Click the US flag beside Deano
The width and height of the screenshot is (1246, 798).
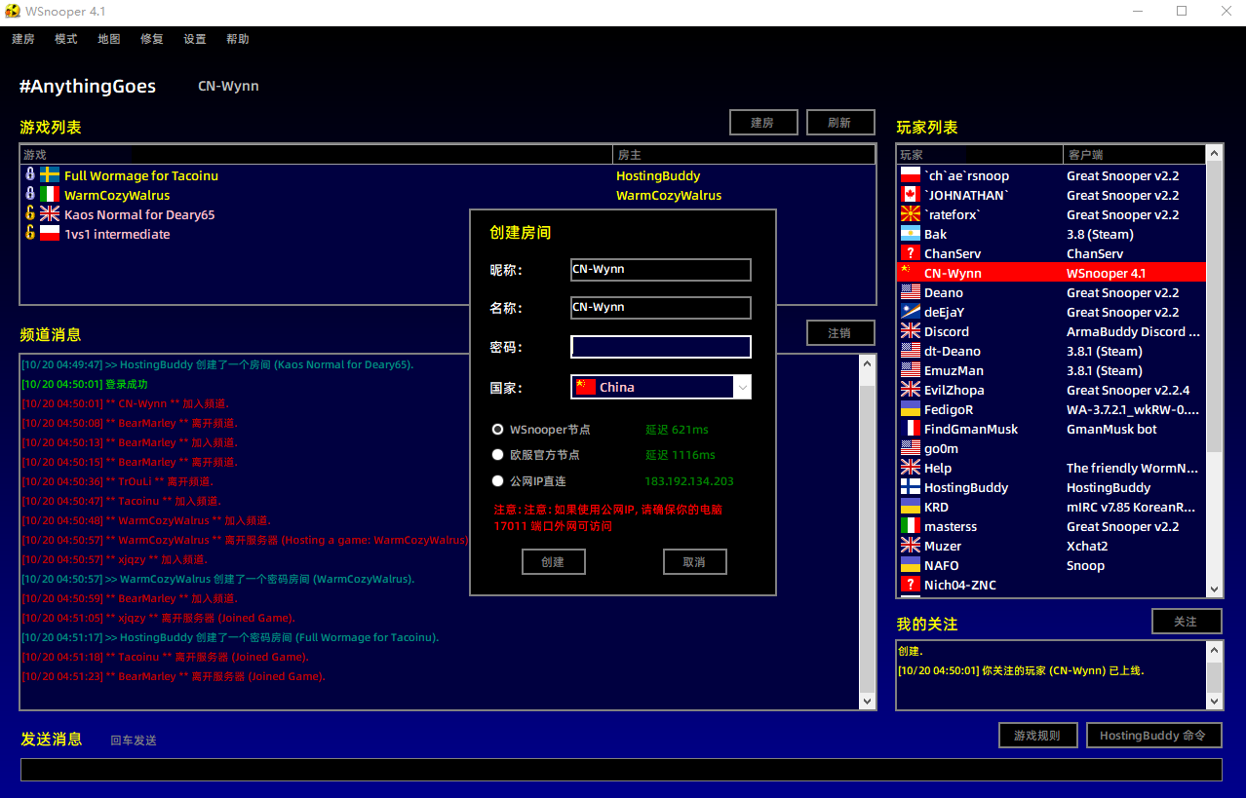(x=911, y=292)
